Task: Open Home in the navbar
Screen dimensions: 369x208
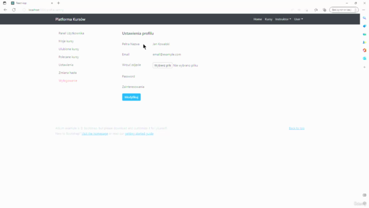Action: 258,19
